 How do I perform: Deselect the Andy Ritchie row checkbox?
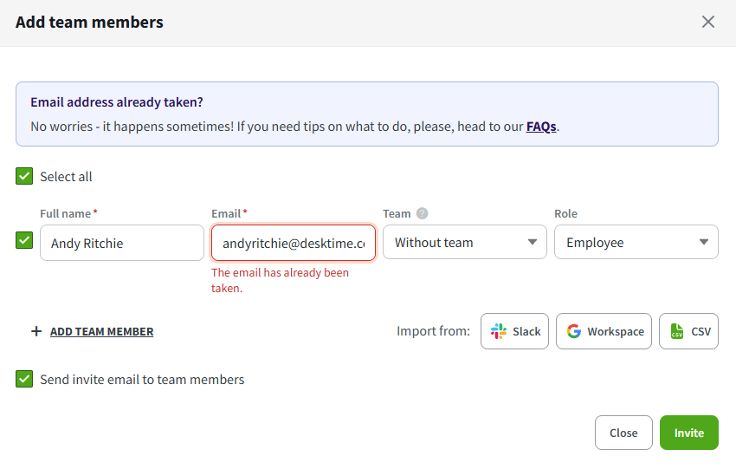coord(24,240)
